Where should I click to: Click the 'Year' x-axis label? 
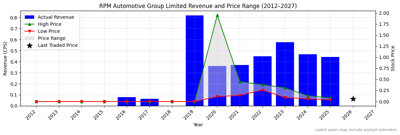[x=198, y=125]
